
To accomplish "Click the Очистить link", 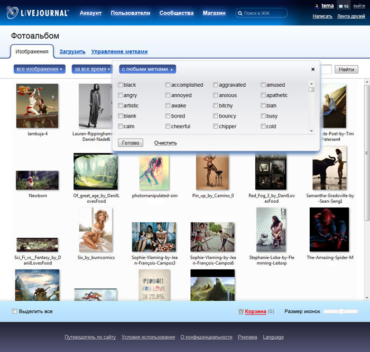I will [x=165, y=143].
